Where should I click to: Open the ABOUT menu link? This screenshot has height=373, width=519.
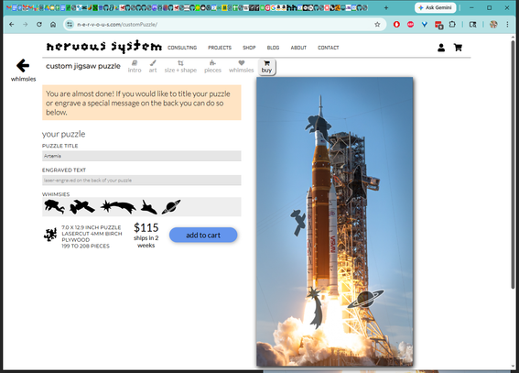click(x=298, y=48)
